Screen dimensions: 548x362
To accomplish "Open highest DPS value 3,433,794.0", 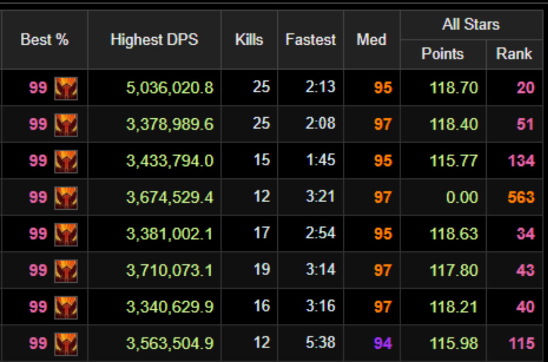I will pyautogui.click(x=169, y=161).
